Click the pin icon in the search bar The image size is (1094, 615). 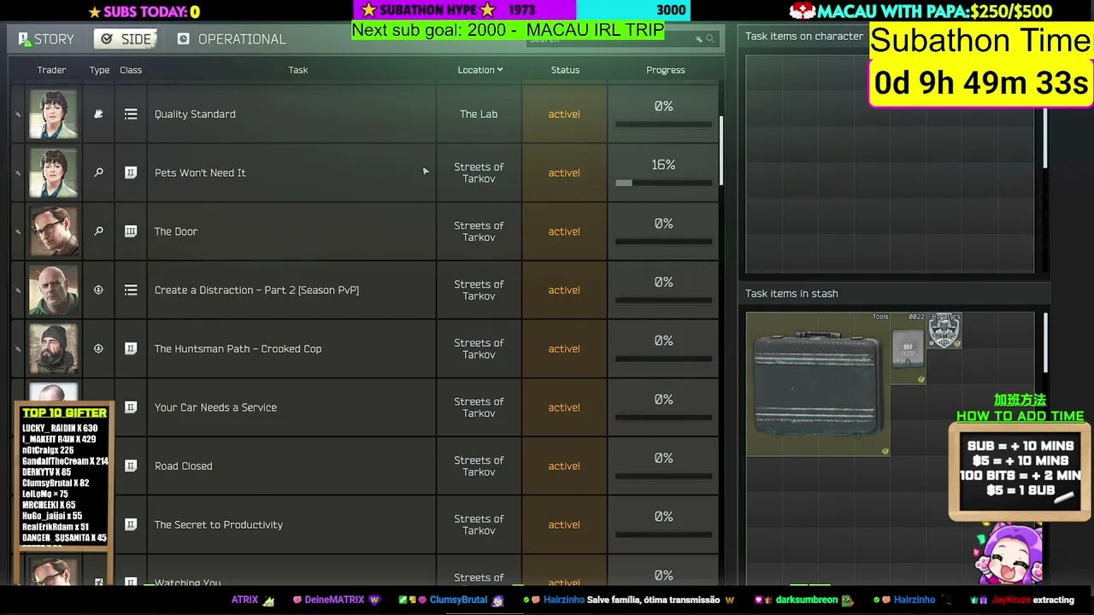point(698,39)
